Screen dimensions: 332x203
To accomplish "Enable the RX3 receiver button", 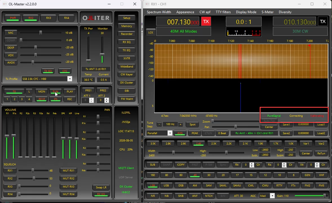I will pyautogui.click(x=49, y=18).
